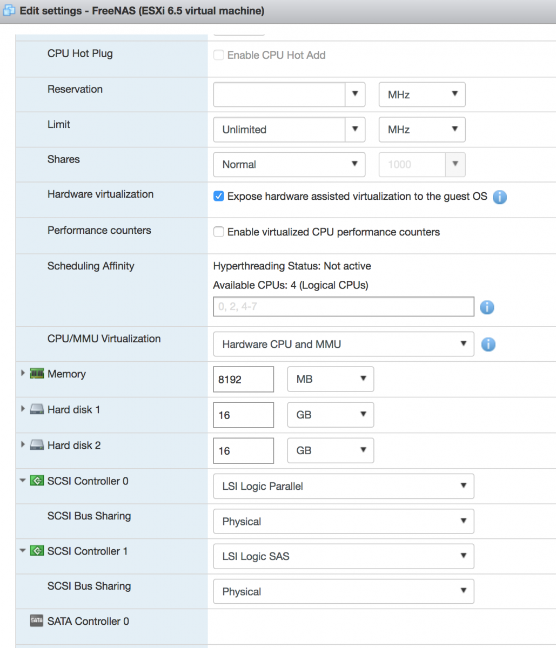The image size is (556, 648).
Task: Expand the Hard disk 1 section arrow
Action: pyautogui.click(x=23, y=409)
